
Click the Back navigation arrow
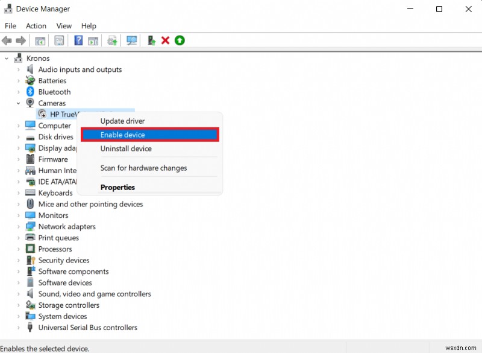[x=7, y=40]
